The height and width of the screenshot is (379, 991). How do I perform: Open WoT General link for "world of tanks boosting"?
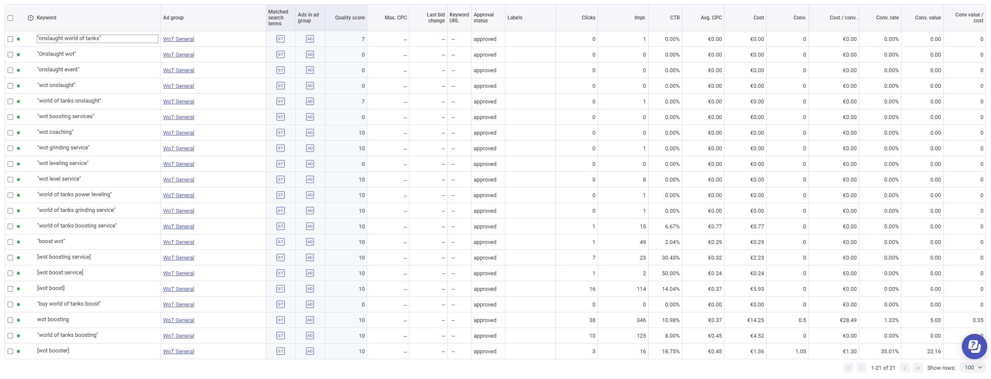pyautogui.click(x=178, y=336)
